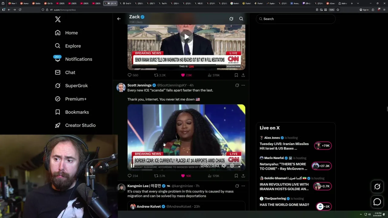Reply to the post with 560 comments

(x=133, y=75)
